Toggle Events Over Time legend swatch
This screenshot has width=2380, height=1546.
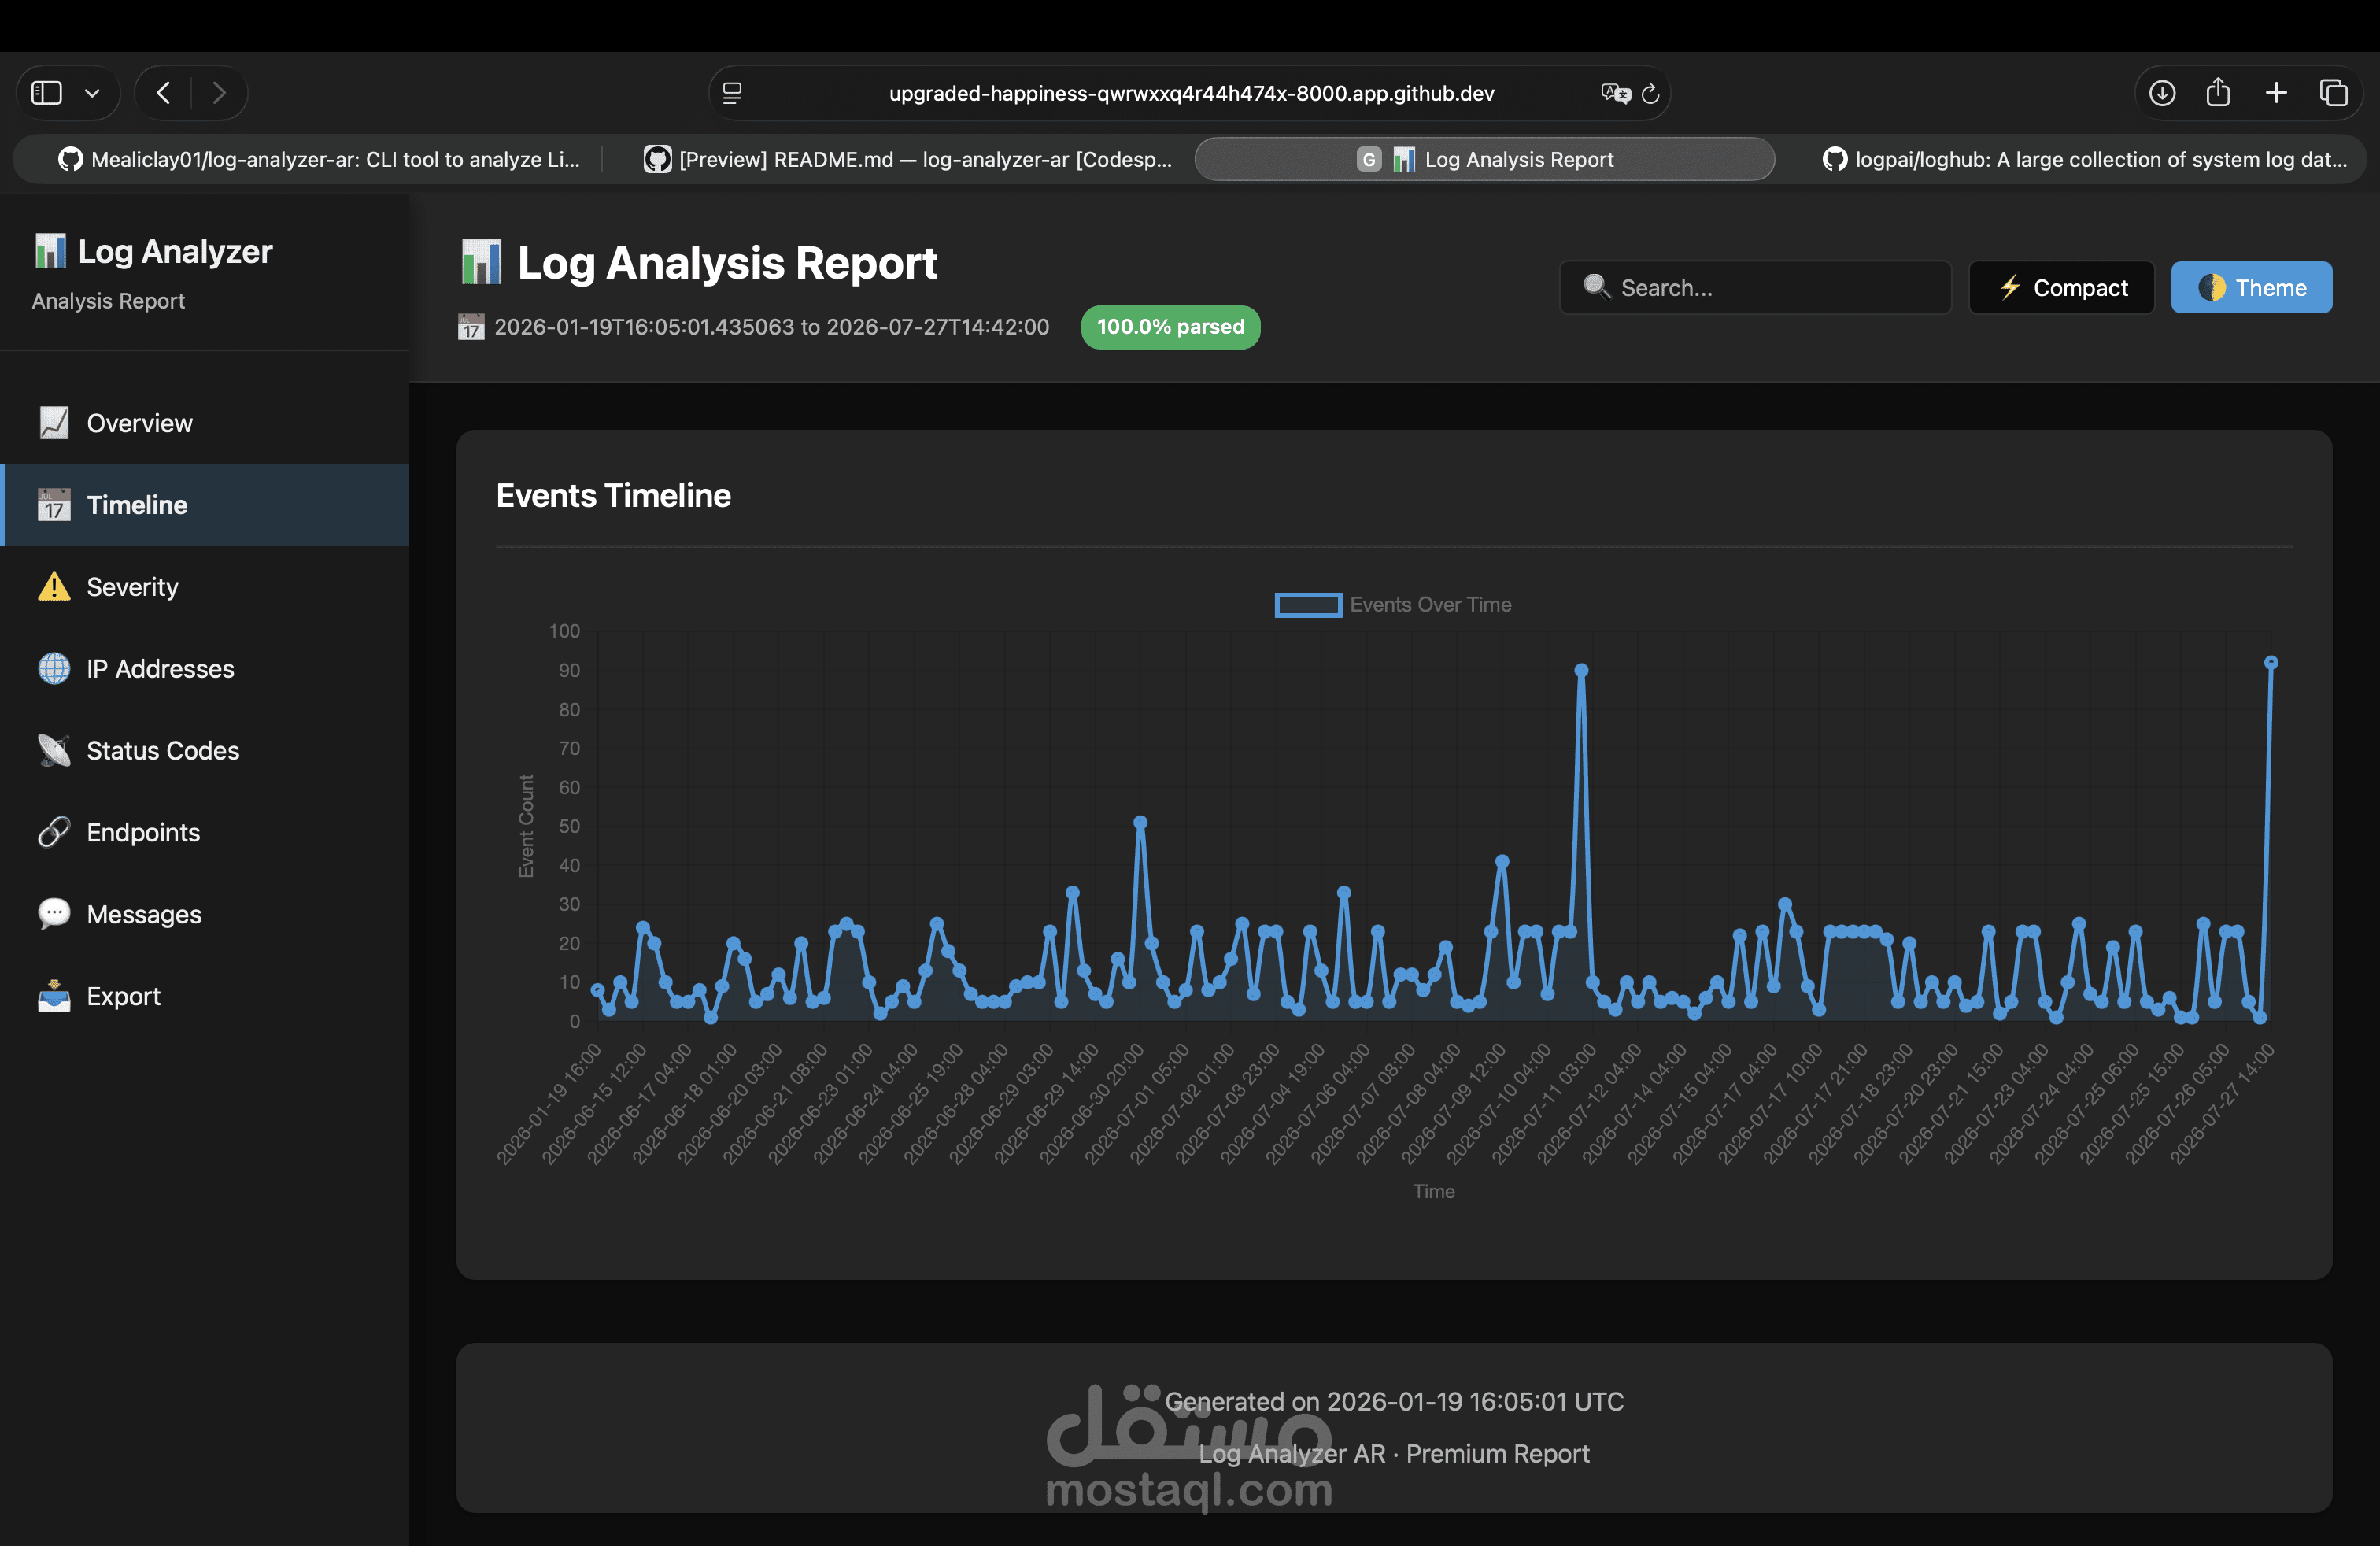1308,604
